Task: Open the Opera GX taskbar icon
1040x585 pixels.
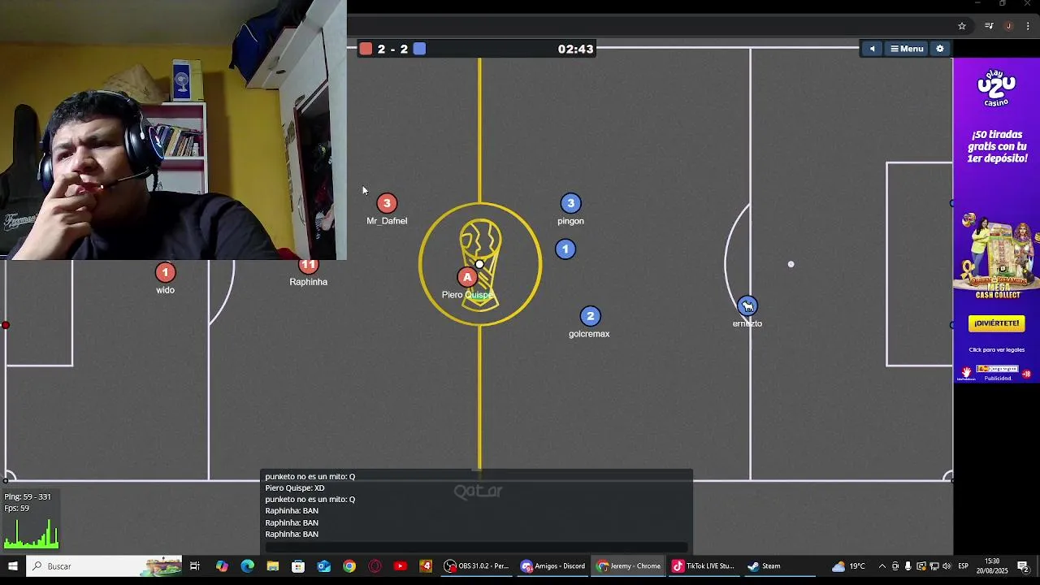Action: (375, 566)
